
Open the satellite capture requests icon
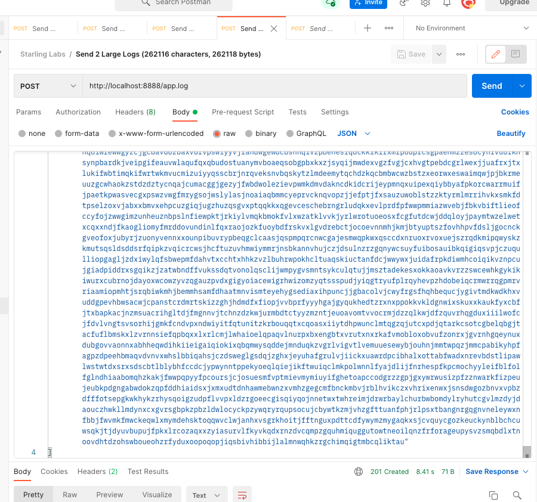click(x=404, y=3)
